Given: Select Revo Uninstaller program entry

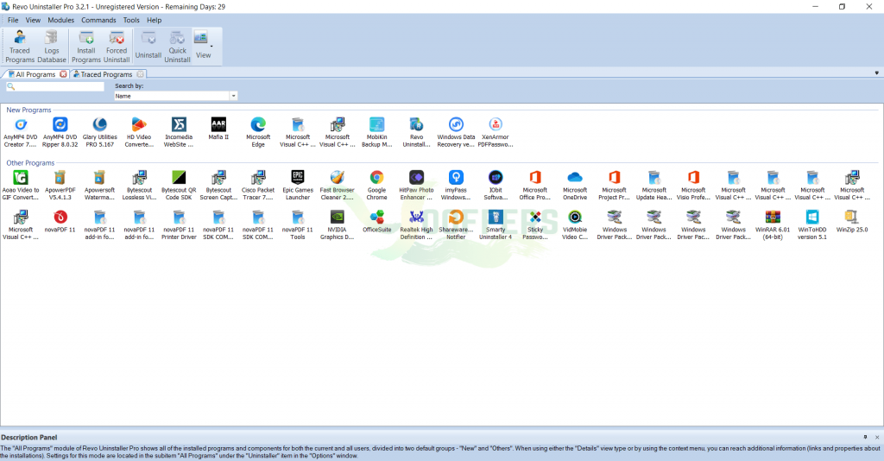Looking at the screenshot, I should pos(417,132).
